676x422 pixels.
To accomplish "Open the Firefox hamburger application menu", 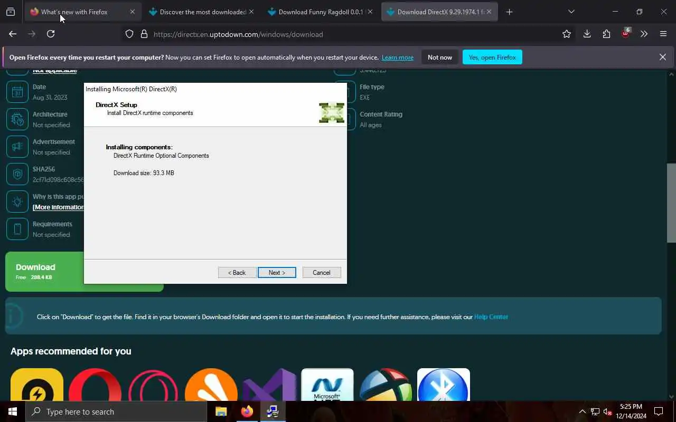I will point(663,34).
